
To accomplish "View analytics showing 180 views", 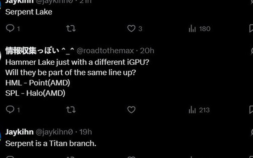I will 199,28.
